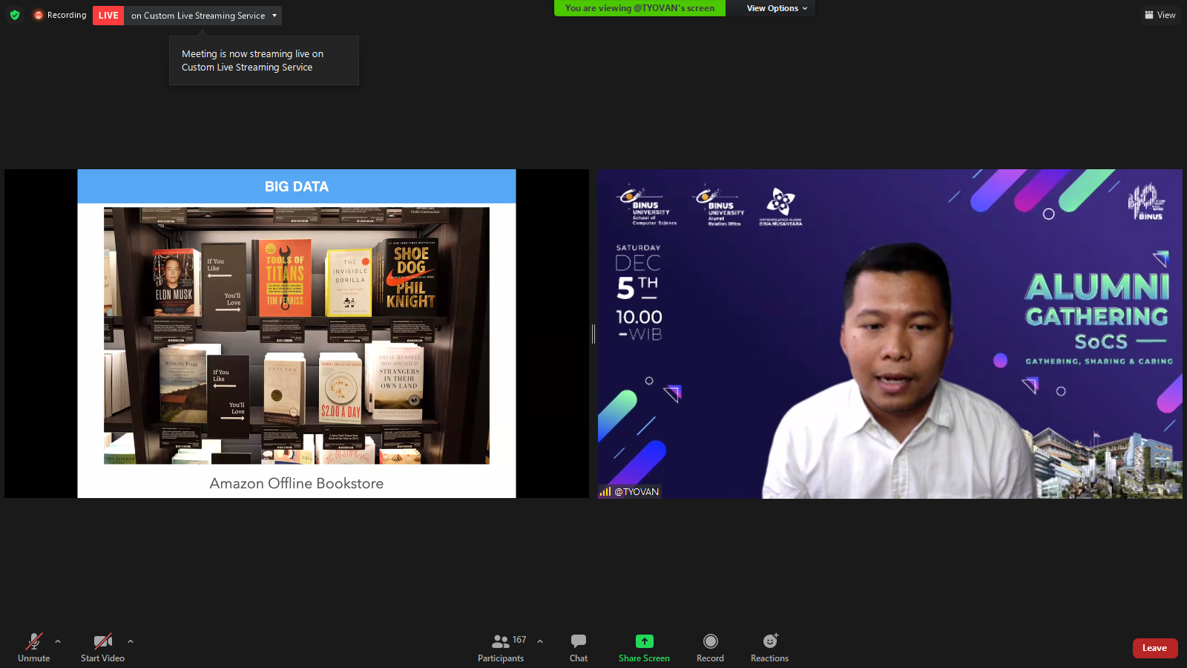This screenshot has height=668, width=1187.
Task: Expand audio options arrow beside Unmute
Action: tap(58, 641)
